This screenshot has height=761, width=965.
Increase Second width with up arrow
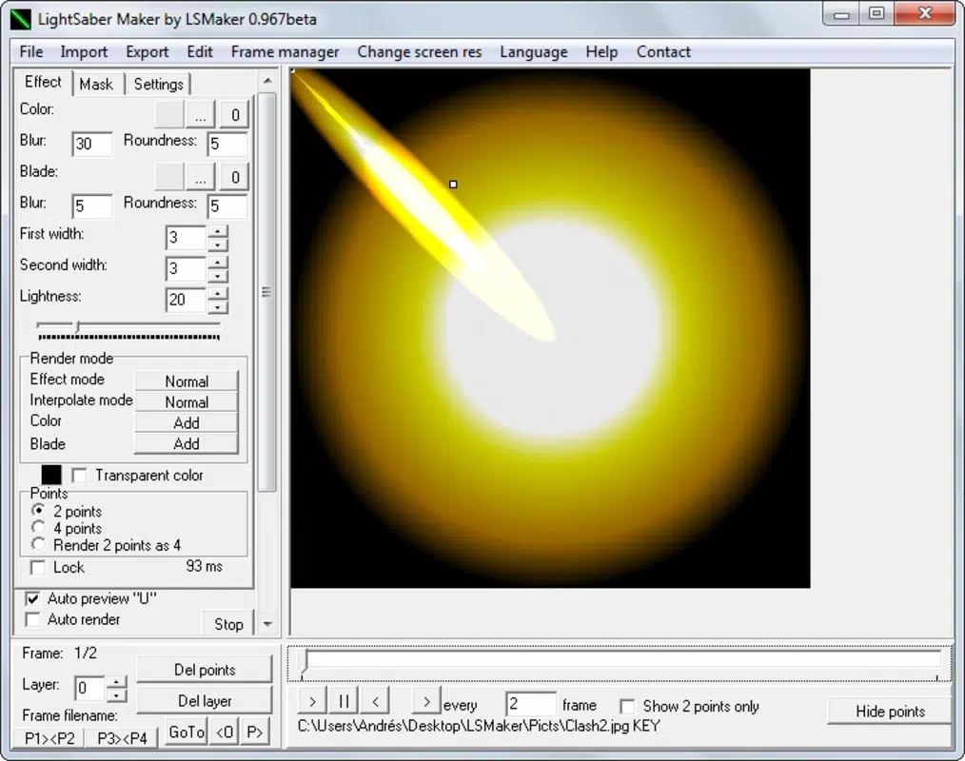pyautogui.click(x=218, y=263)
